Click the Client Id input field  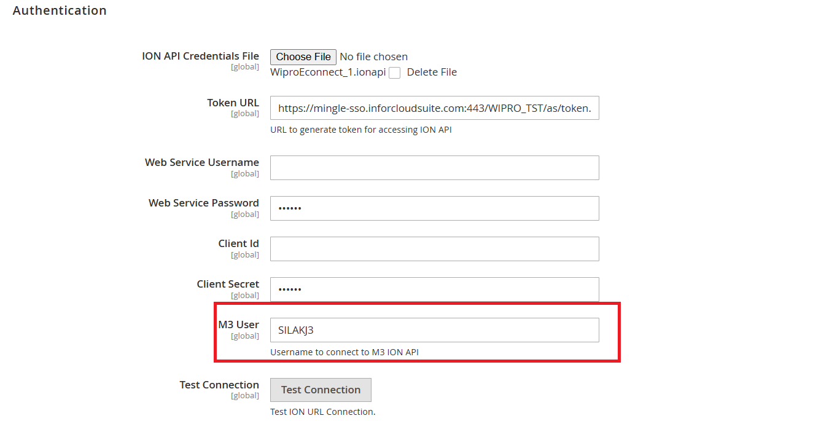coord(434,248)
